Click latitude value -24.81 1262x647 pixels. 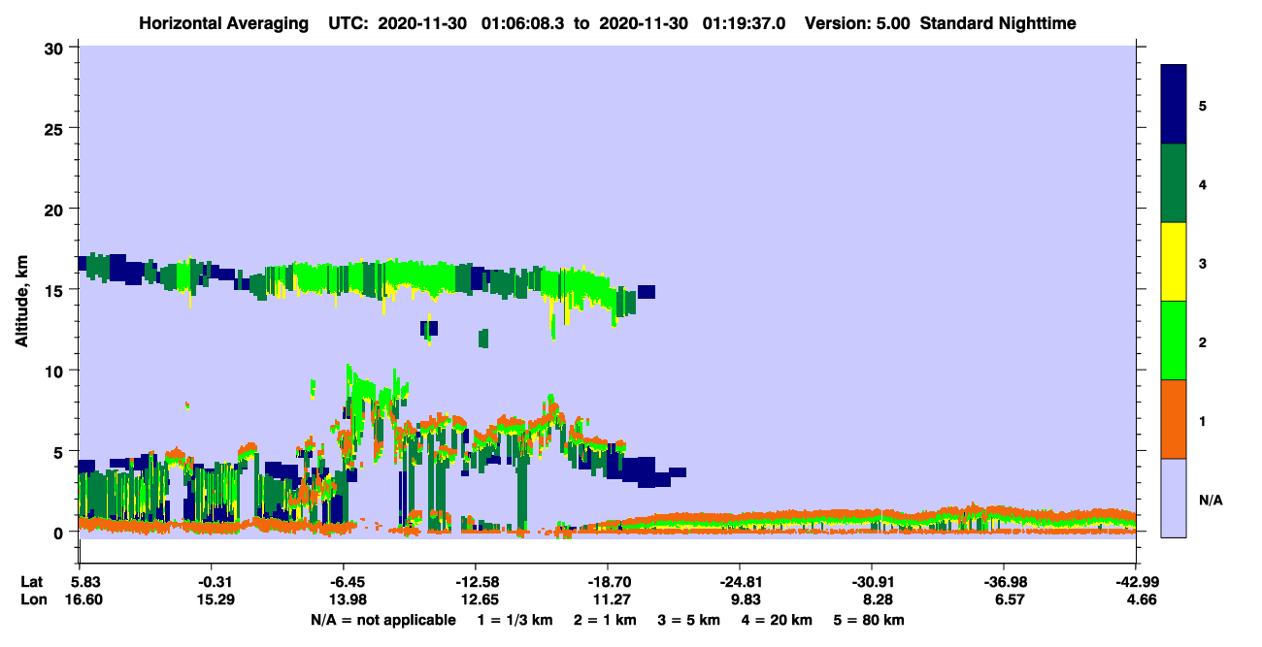pyautogui.click(x=740, y=582)
